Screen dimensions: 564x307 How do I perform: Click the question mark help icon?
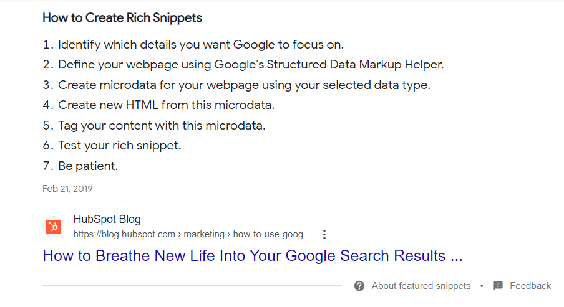[x=359, y=286]
